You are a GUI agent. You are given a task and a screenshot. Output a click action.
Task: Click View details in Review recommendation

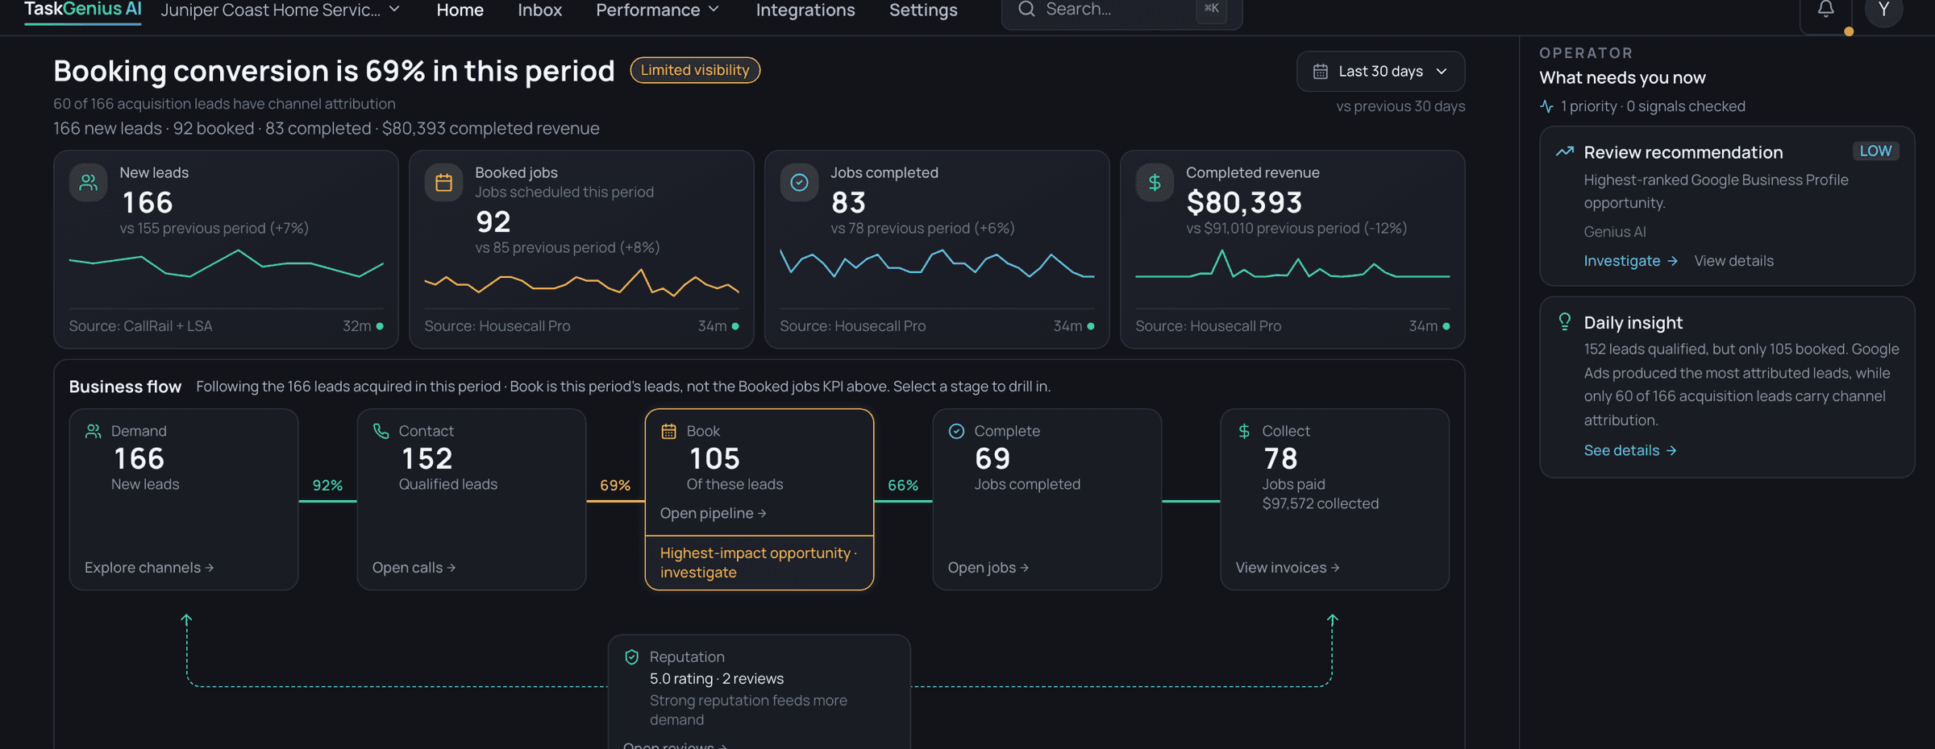click(1733, 261)
